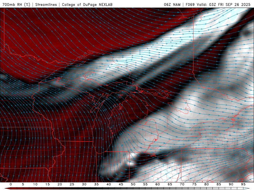This screenshot has width=254, height=190.
Task: Click the colorbar tick label "80"
Action: click(x=206, y=184)
